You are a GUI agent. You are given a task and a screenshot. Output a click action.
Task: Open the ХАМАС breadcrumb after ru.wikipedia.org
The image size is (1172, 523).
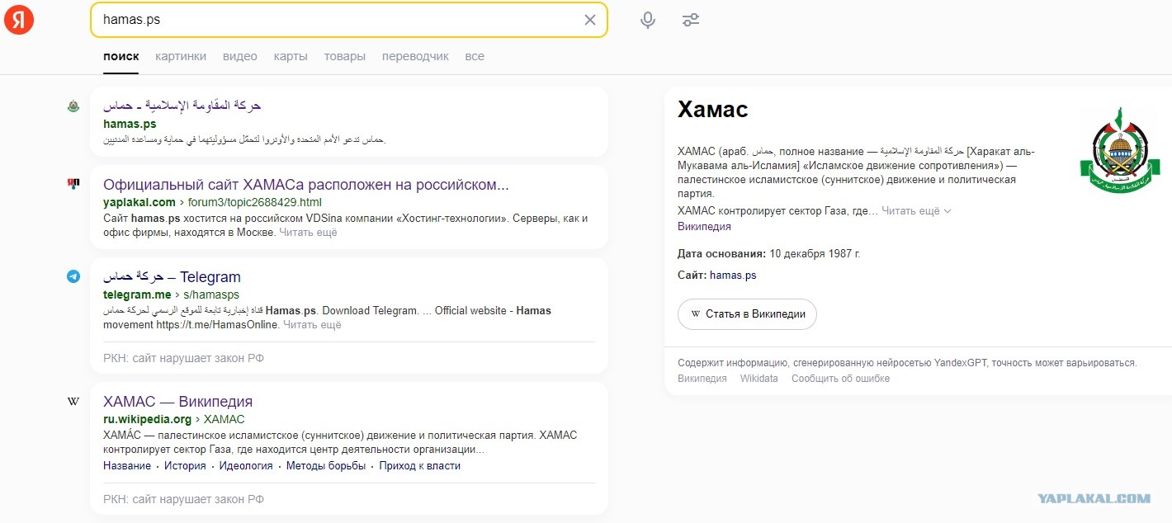pyautogui.click(x=224, y=419)
